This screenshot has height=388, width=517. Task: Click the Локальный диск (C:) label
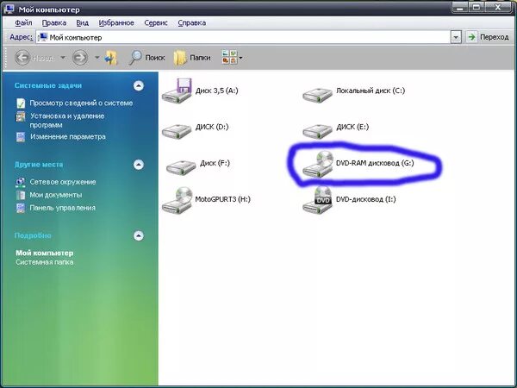click(371, 91)
